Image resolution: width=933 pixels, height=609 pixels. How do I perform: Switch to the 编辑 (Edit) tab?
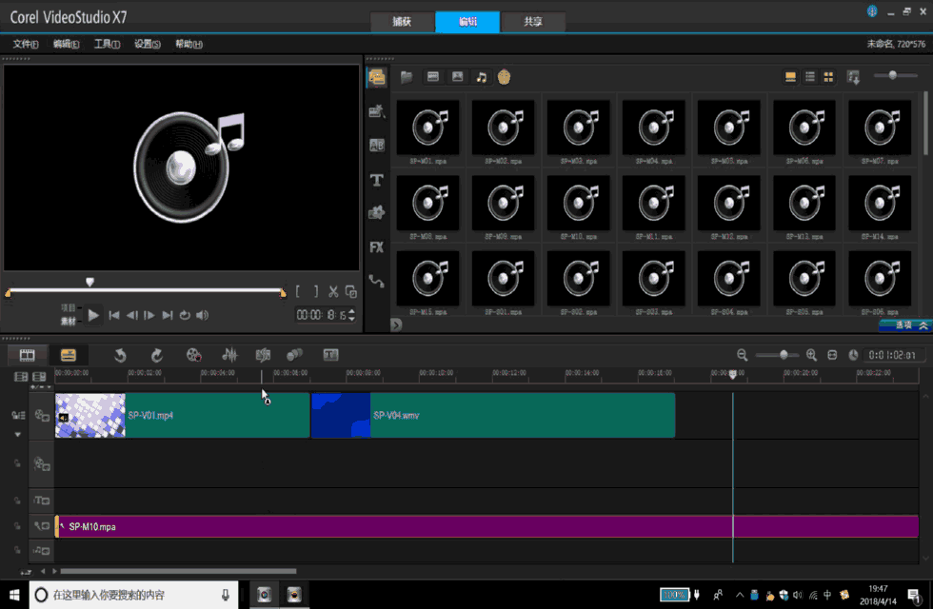(x=467, y=21)
